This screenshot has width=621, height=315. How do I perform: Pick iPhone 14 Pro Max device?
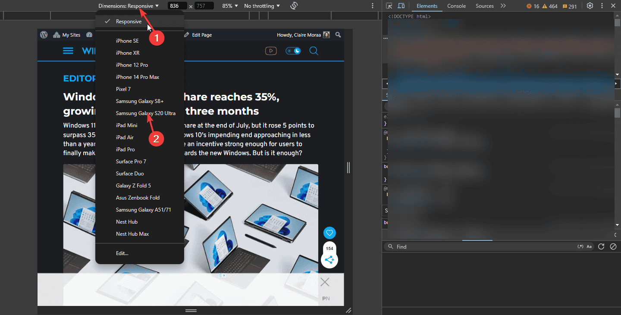tap(140, 77)
